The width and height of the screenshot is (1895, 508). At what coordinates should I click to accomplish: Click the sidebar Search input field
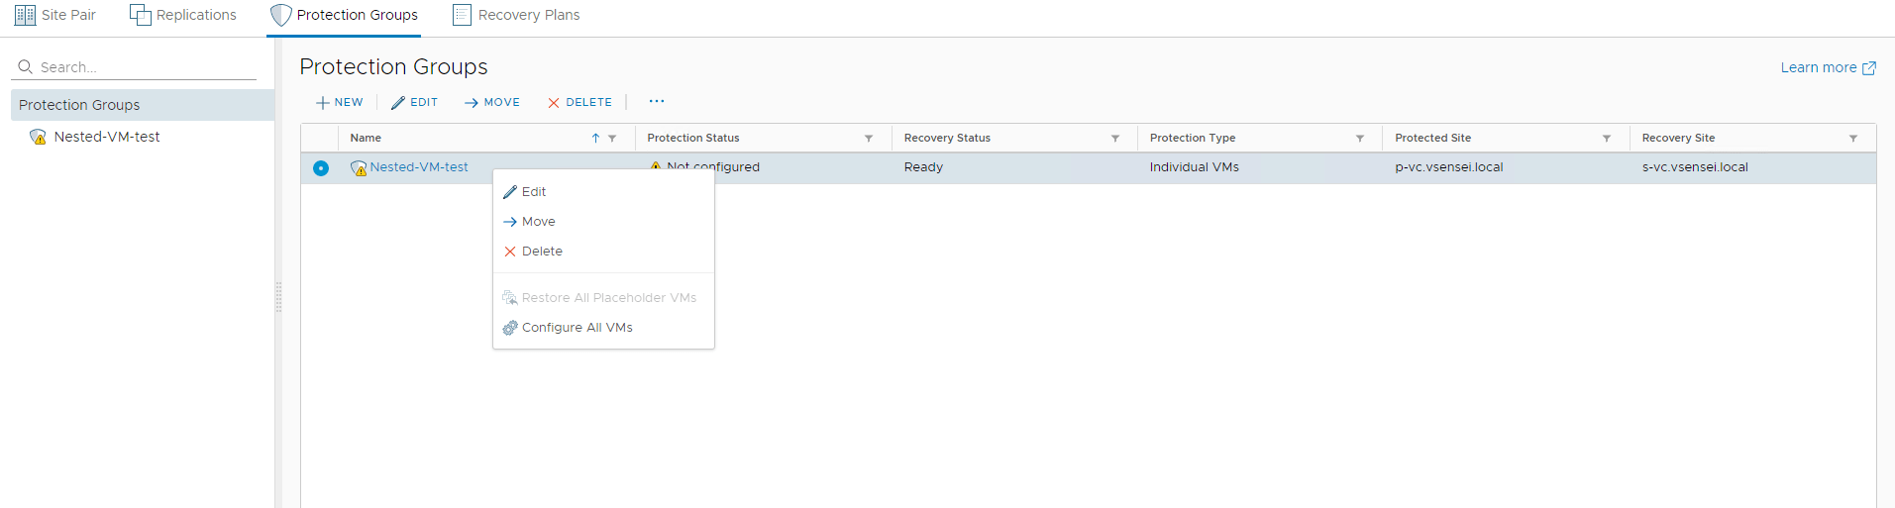pos(144,67)
